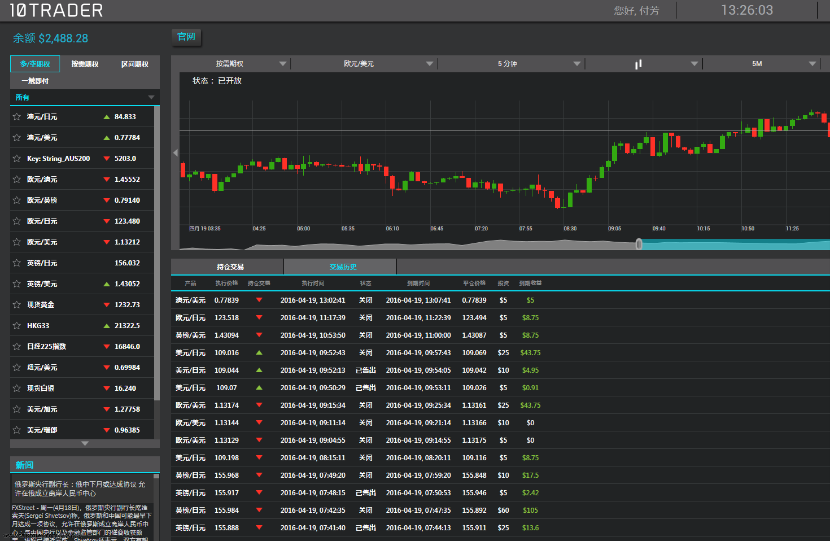Star the 日经225指数 asset
This screenshot has width=830, height=541.
coord(17,347)
